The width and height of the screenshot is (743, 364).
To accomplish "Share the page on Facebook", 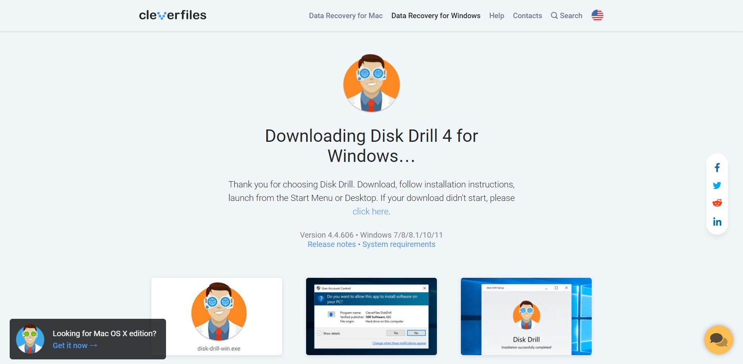I will coord(717,168).
